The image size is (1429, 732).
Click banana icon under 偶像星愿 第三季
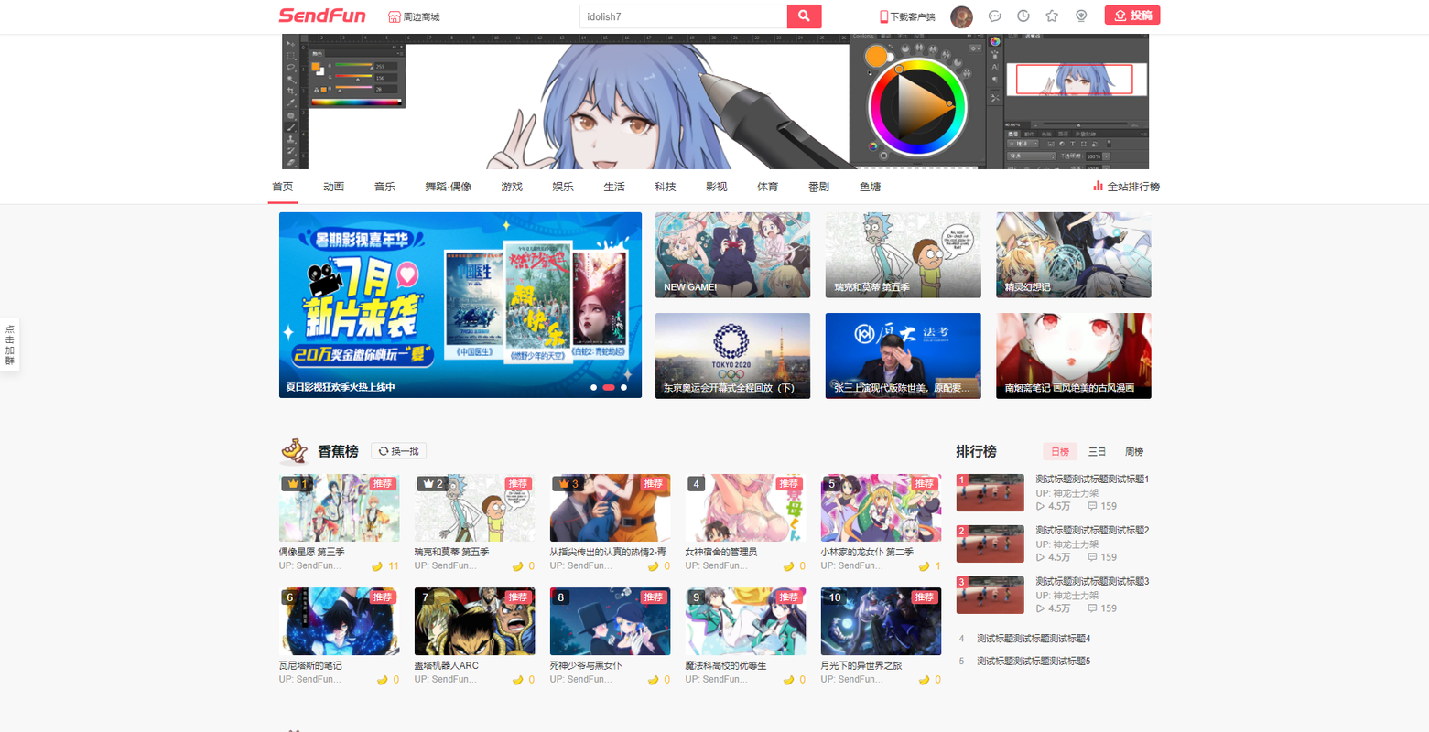[x=377, y=566]
